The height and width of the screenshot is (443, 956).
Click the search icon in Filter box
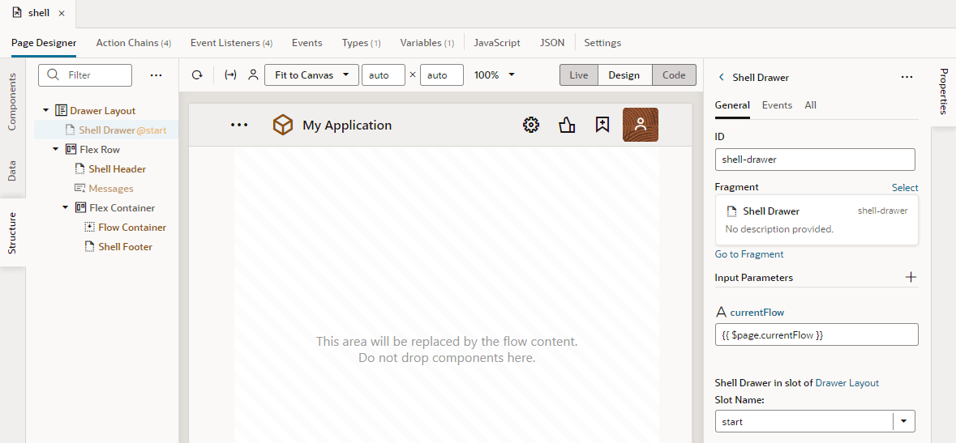[53, 75]
